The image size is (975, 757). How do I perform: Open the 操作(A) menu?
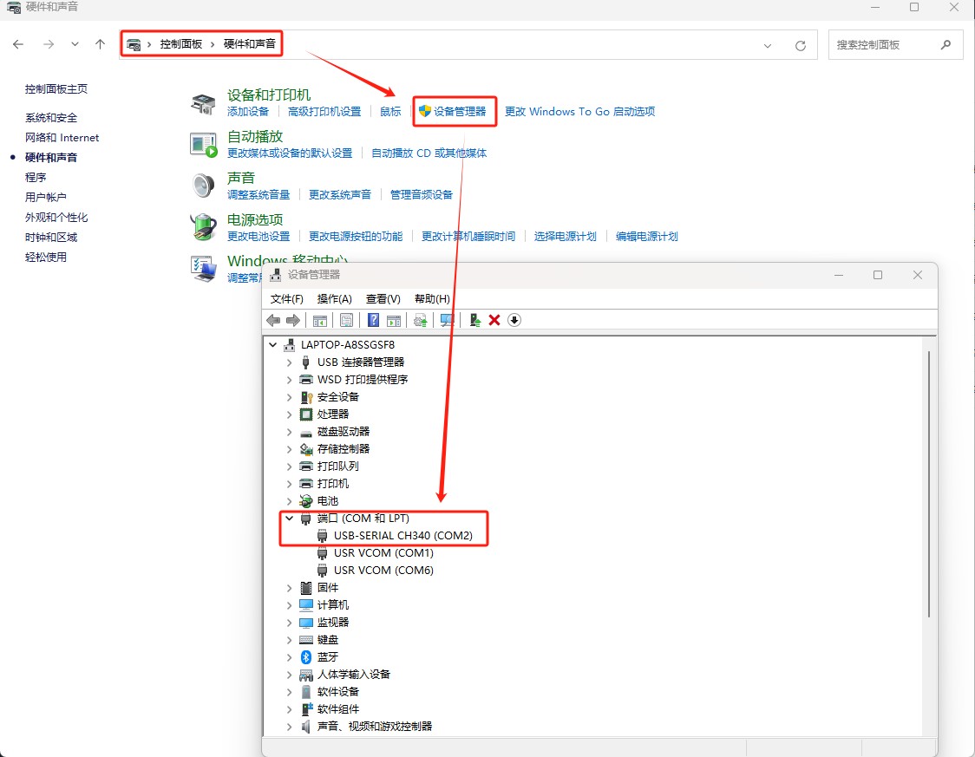click(335, 299)
